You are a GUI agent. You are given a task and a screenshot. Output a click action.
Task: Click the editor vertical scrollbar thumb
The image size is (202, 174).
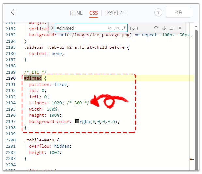click(x=196, y=100)
